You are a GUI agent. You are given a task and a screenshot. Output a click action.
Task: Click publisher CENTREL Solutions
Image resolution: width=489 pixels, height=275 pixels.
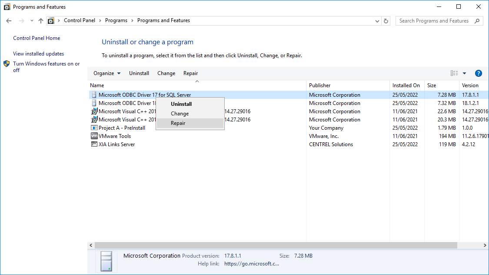(x=331, y=144)
